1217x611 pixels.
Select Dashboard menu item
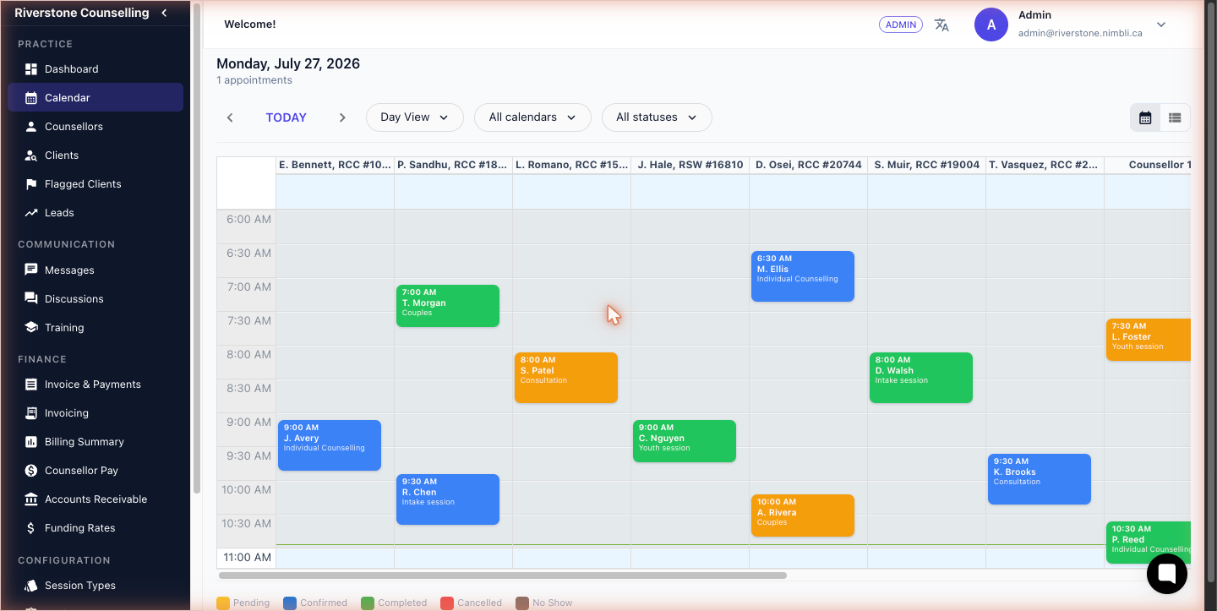[96, 69]
